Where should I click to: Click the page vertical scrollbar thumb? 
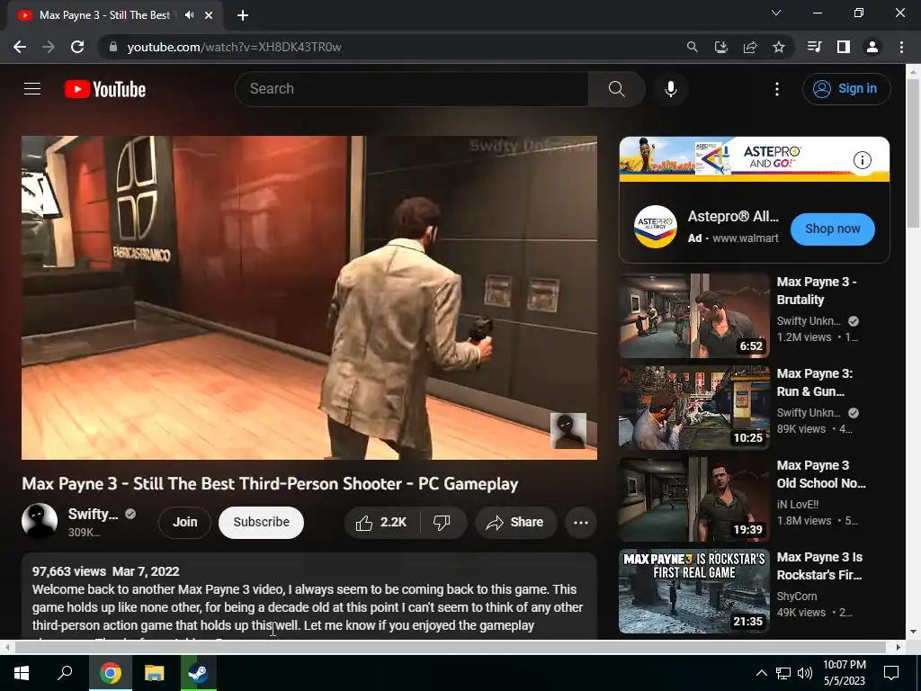click(912, 153)
